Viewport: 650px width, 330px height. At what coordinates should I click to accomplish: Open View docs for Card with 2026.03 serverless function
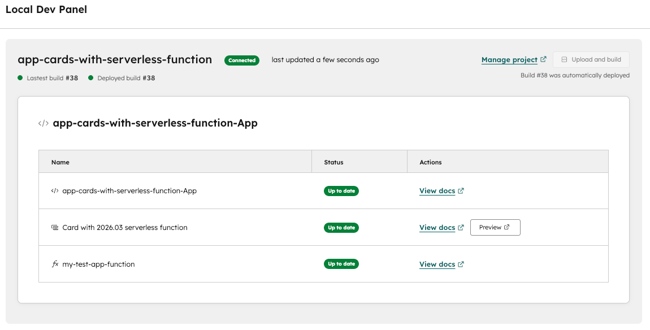437,228
